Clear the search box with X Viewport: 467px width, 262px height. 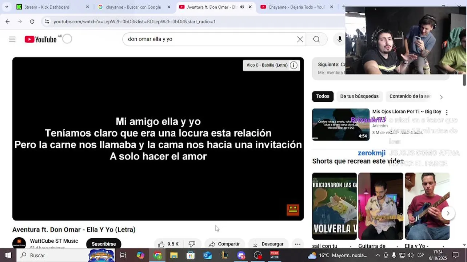pos(300,39)
